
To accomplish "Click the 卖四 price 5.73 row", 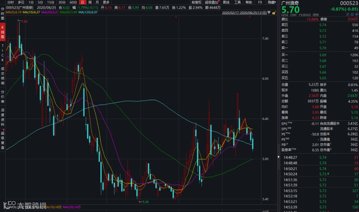I will (x=320, y=30).
